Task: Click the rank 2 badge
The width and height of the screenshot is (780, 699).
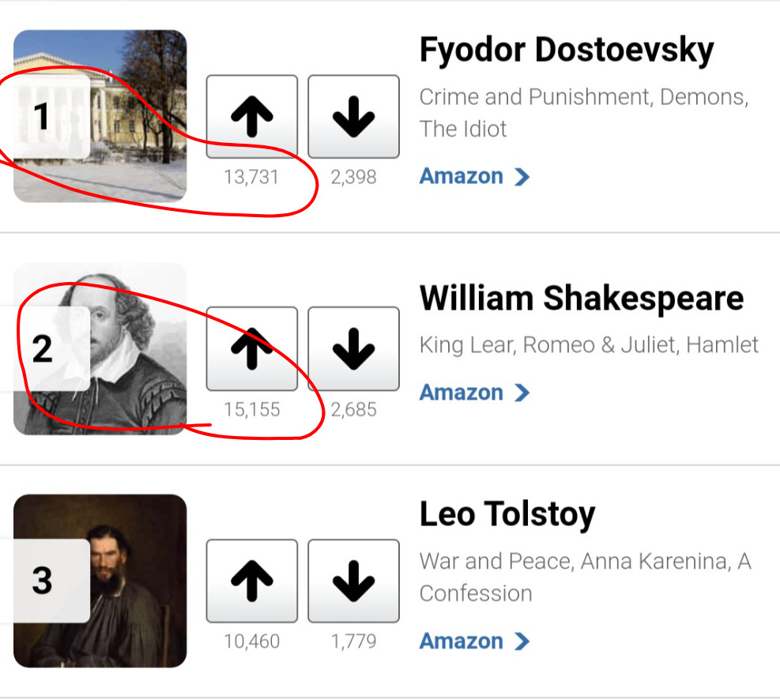Action: tap(43, 348)
